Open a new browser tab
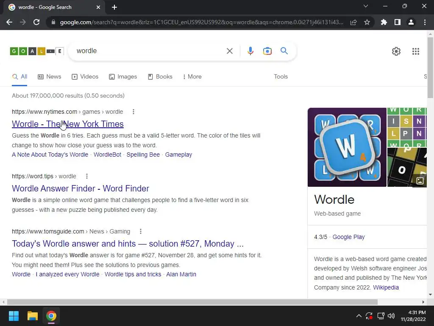Viewport: 434px width, 326px height. 114,7
